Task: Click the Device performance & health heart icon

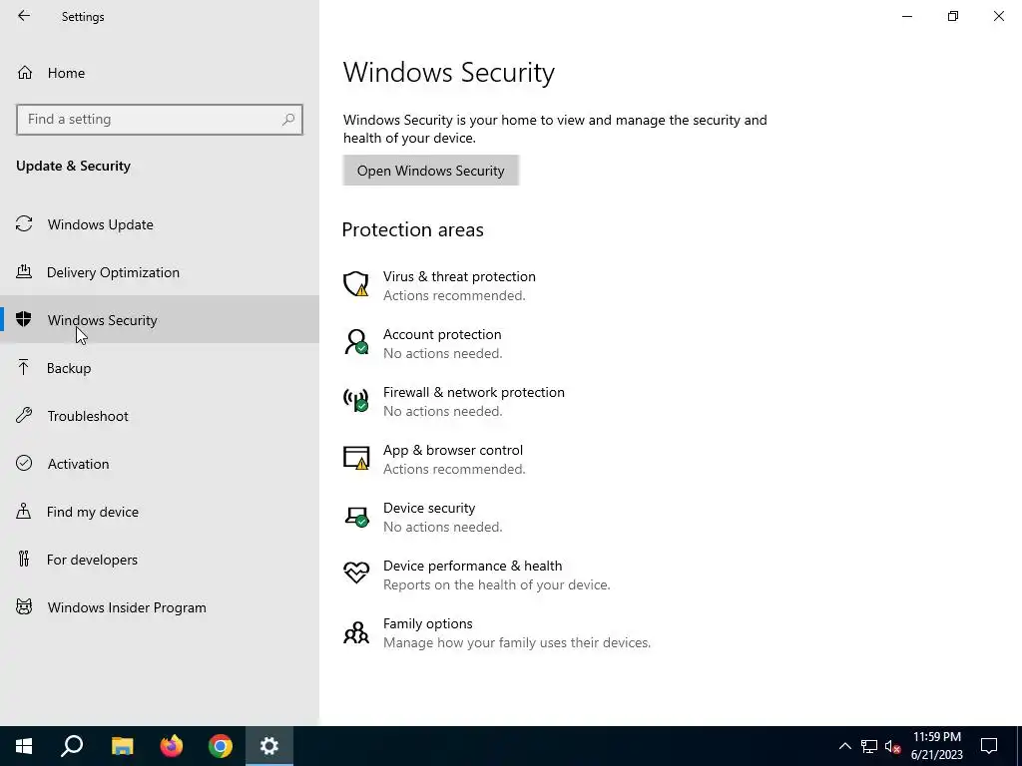Action: [x=356, y=574]
